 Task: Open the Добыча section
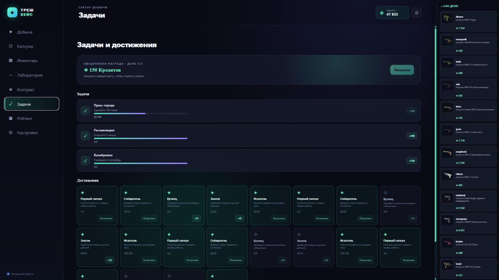32,32
